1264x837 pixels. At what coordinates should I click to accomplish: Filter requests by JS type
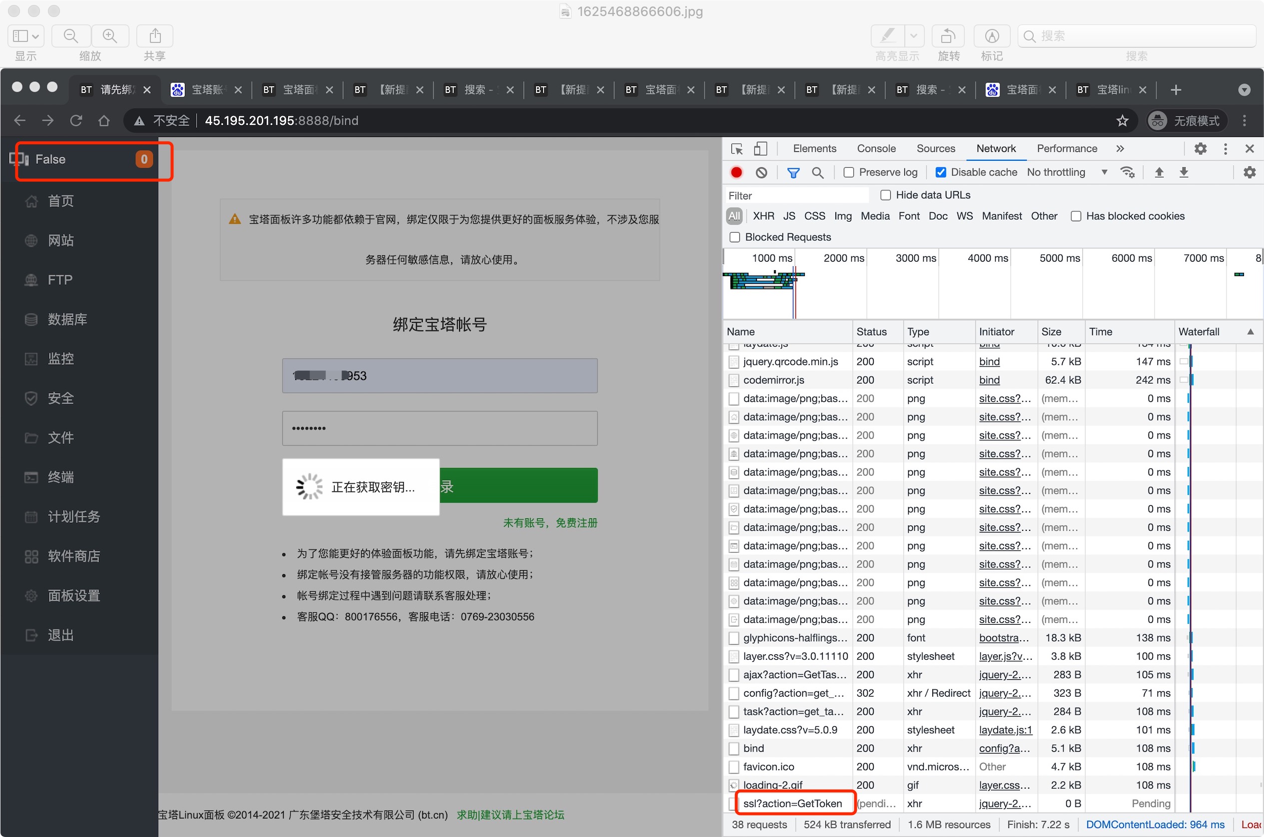click(x=789, y=216)
